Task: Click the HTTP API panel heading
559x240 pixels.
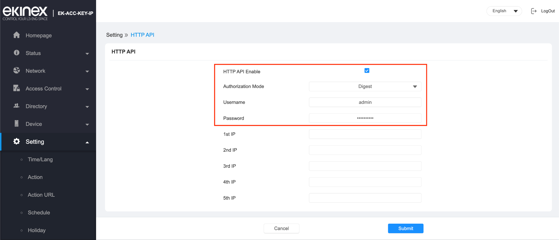Action: tap(123, 51)
